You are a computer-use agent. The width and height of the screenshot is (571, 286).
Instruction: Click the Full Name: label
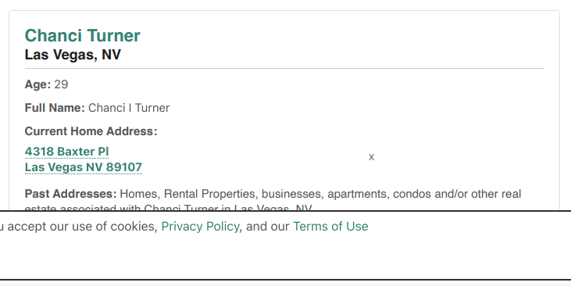[55, 108]
